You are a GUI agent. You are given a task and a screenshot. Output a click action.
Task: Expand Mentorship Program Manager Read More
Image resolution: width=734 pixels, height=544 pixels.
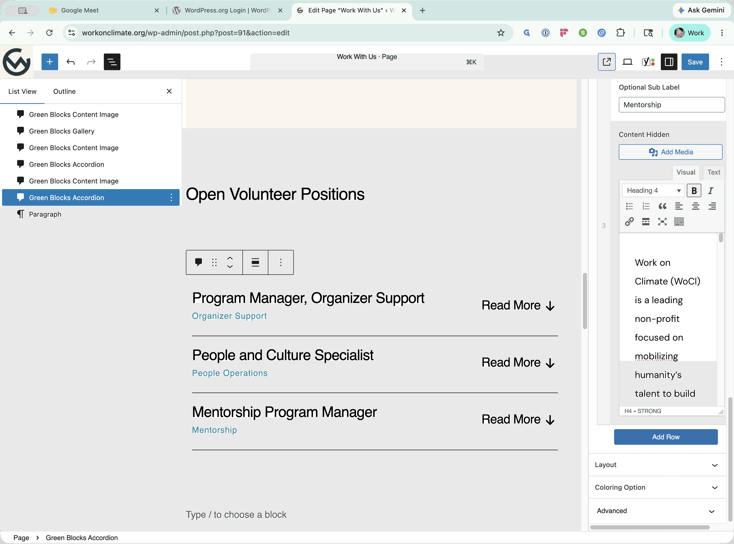click(518, 419)
